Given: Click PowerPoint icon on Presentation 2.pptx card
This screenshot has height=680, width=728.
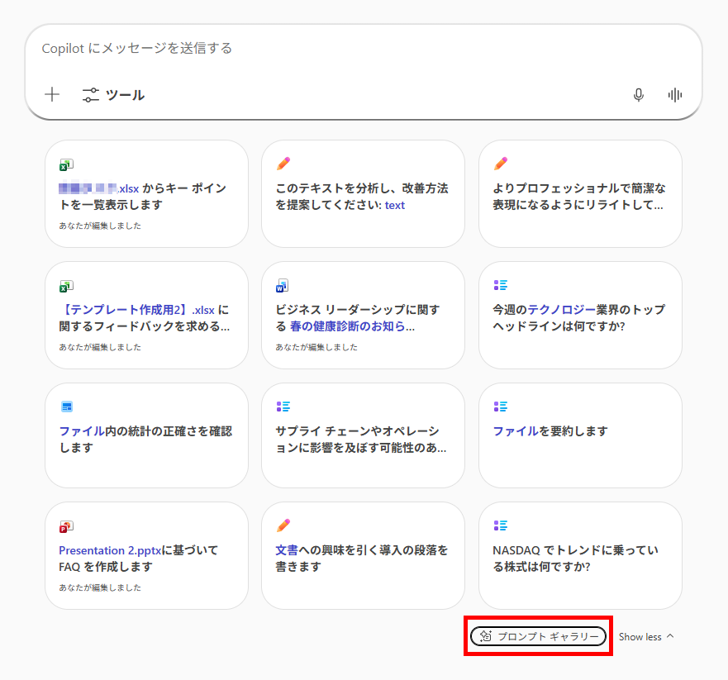Looking at the screenshot, I should pos(66,527).
